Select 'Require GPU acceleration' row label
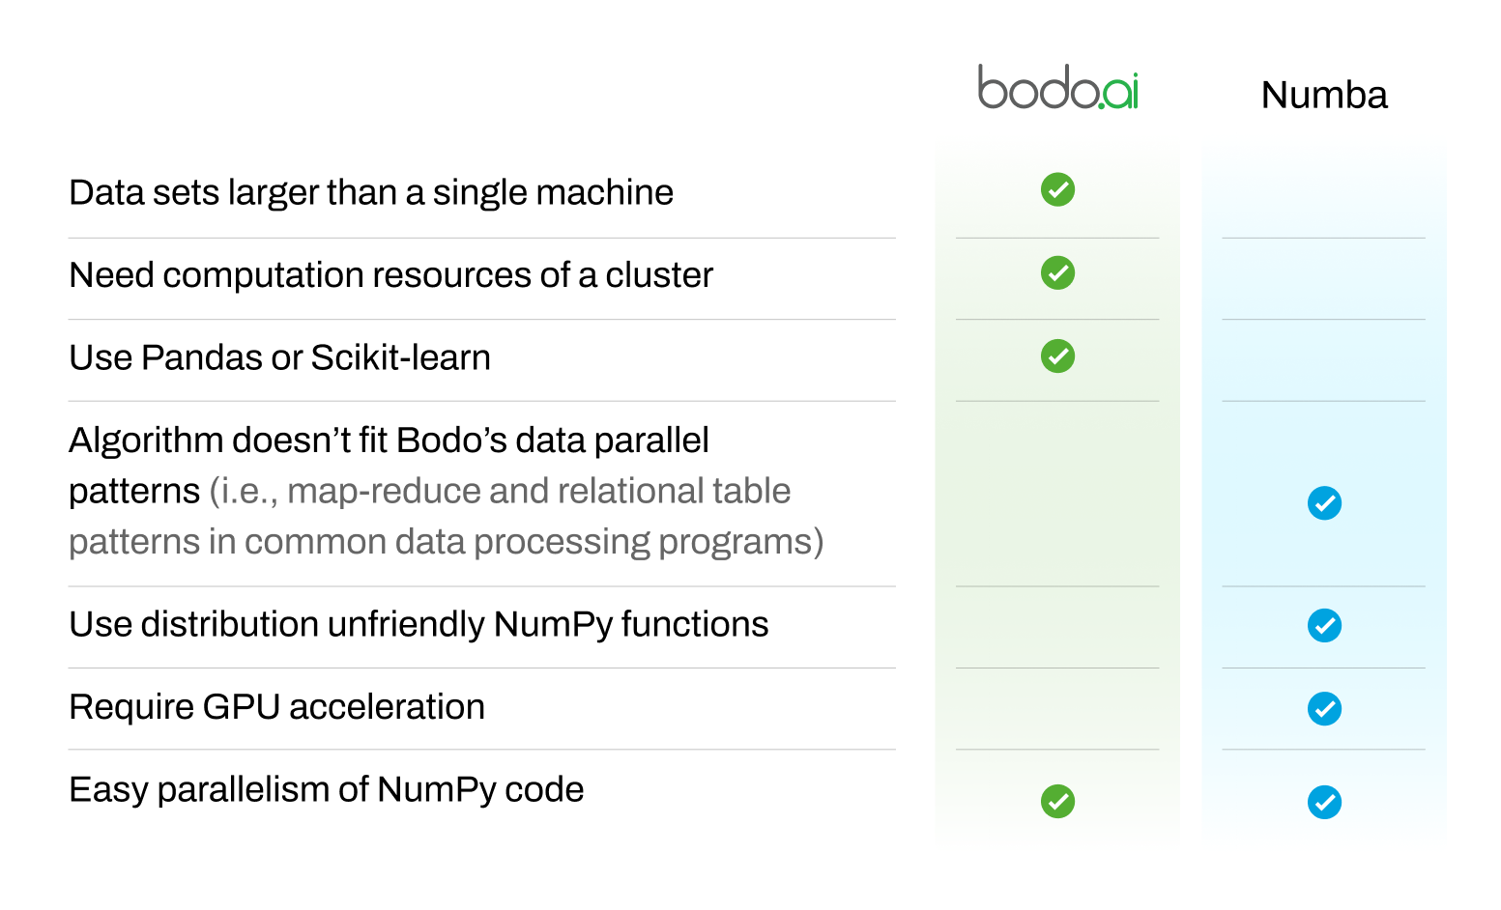Viewport: 1501px width, 910px height. point(276,707)
